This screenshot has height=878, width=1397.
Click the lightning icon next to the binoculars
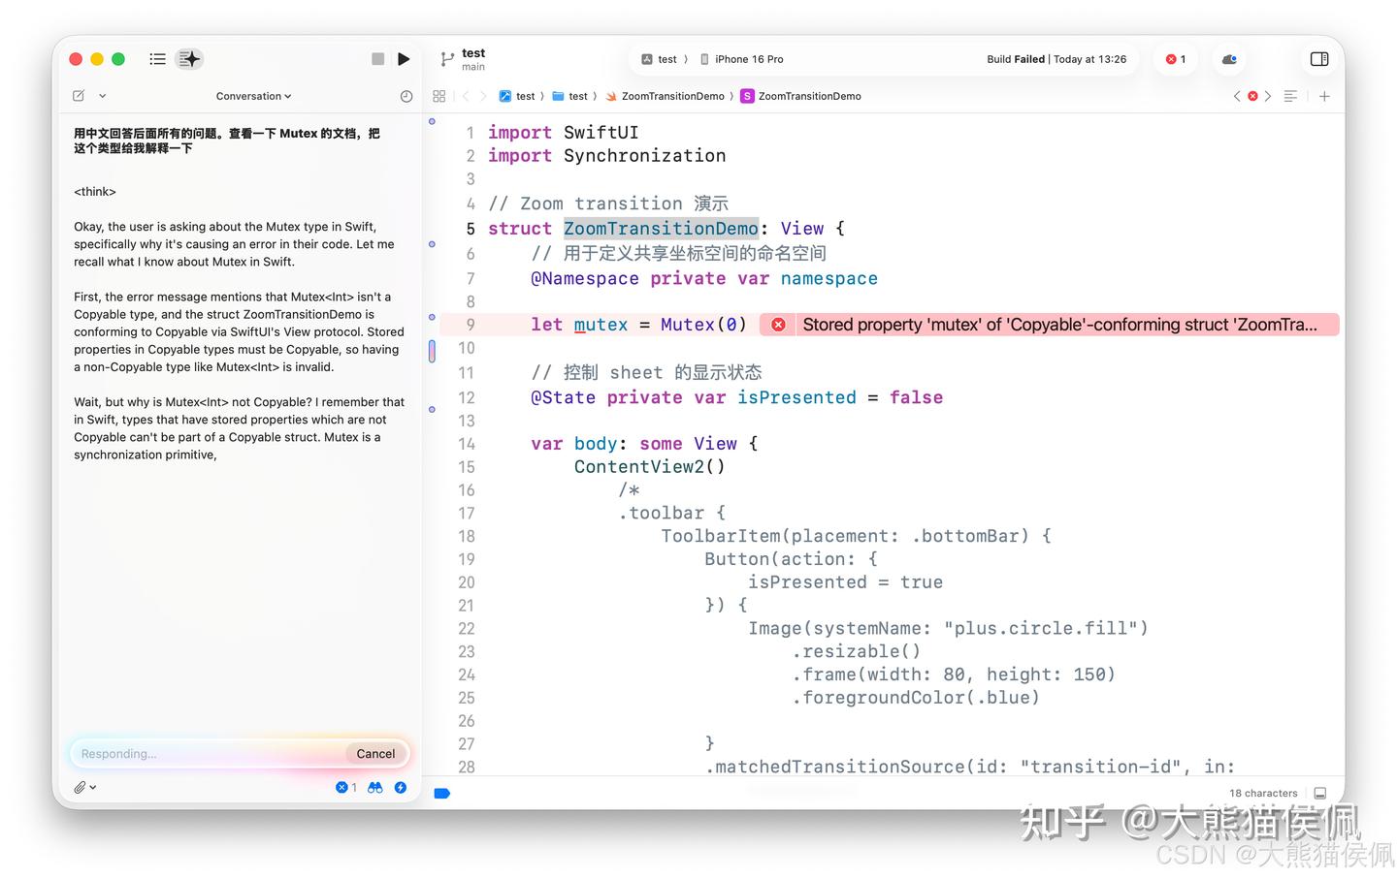pyautogui.click(x=401, y=788)
